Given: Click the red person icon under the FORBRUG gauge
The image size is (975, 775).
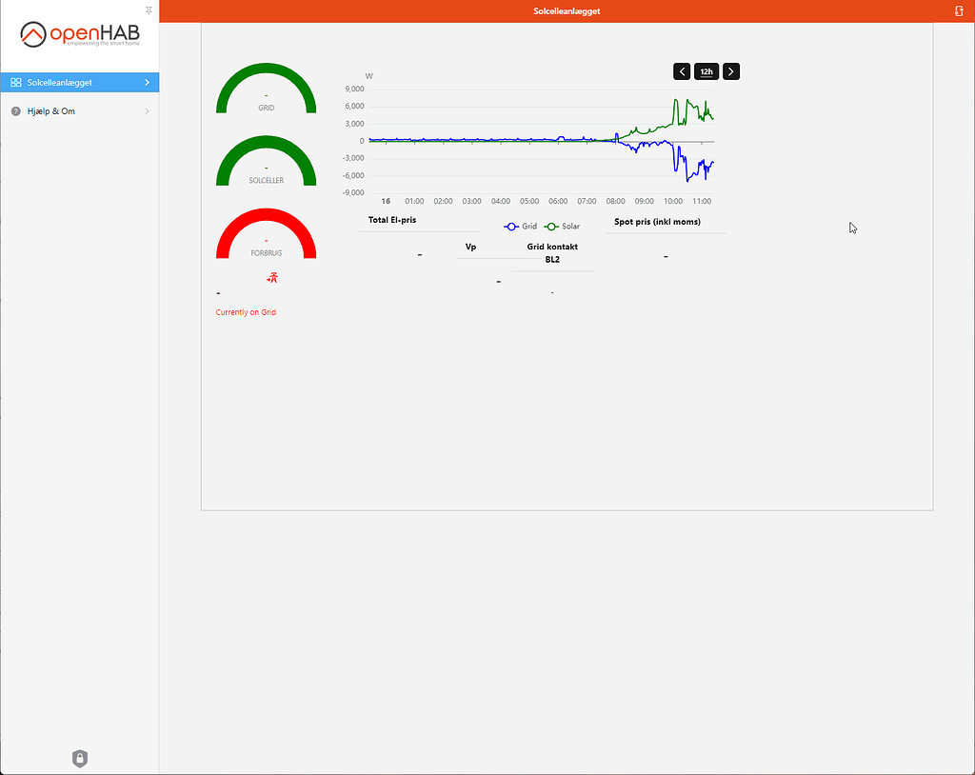Looking at the screenshot, I should coord(273,278).
